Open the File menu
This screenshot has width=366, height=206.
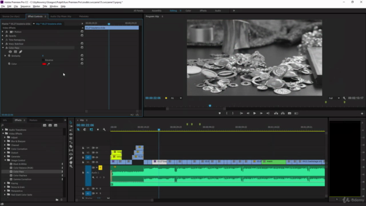click(x=3, y=6)
